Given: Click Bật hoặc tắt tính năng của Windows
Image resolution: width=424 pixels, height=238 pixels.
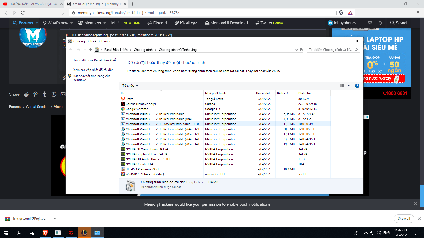Looking at the screenshot, I should pos(92,78).
